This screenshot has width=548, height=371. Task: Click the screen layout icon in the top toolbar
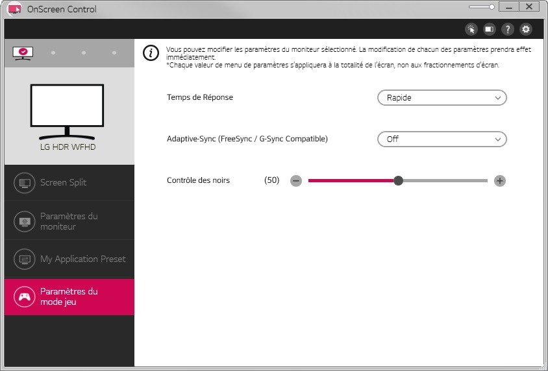[490, 29]
